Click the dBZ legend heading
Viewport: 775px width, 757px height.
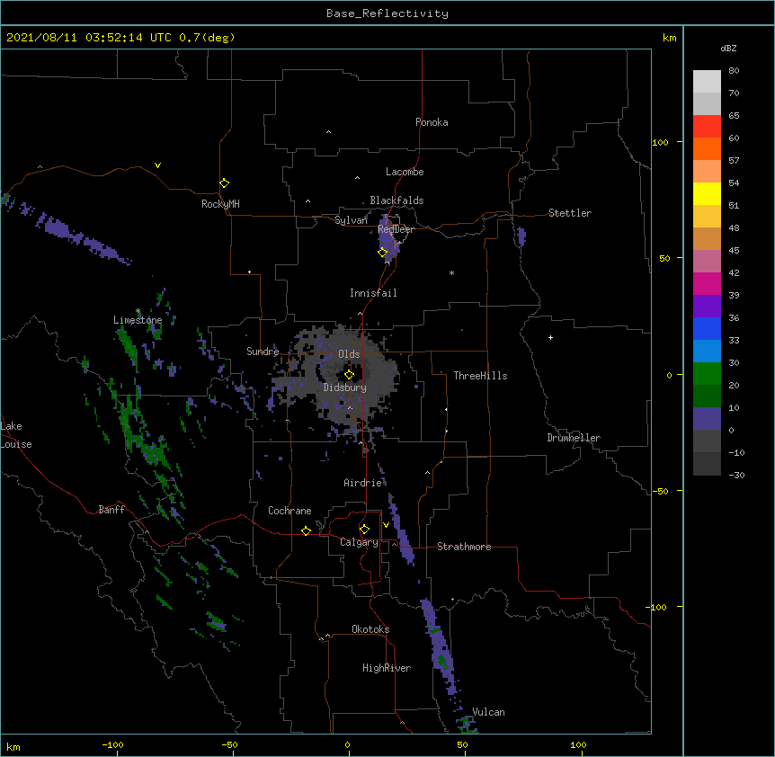click(x=728, y=48)
